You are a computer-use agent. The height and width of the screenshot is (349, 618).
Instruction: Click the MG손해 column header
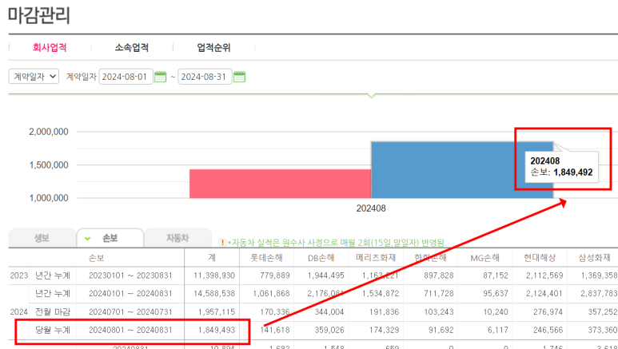click(485, 258)
